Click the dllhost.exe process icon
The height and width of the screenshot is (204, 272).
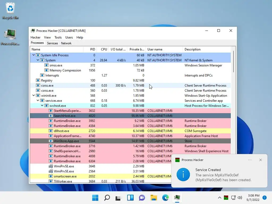51,131
